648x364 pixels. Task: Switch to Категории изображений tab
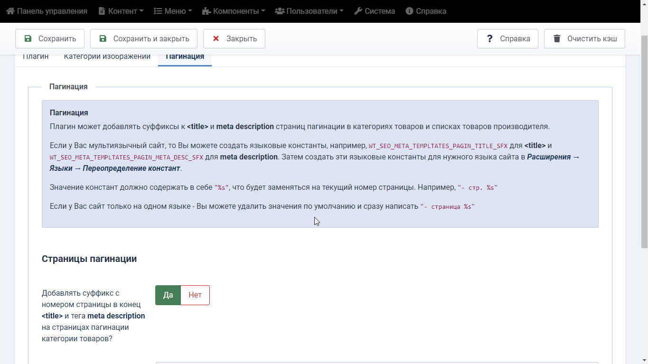(x=107, y=57)
